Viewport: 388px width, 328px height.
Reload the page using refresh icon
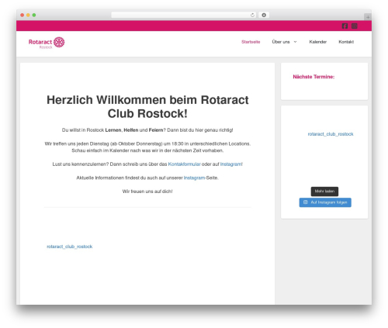252,16
